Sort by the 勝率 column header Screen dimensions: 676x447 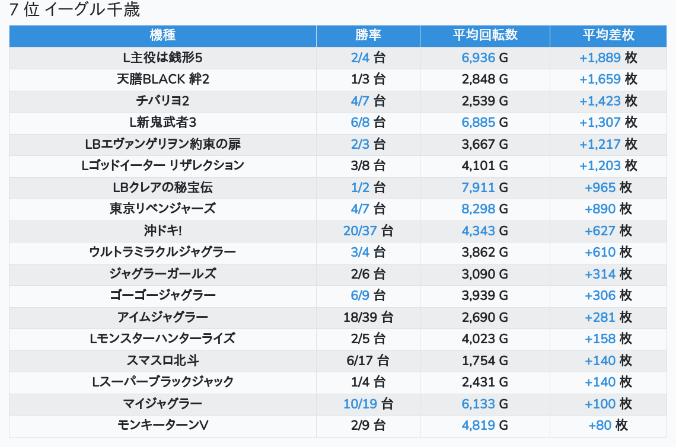coord(368,36)
